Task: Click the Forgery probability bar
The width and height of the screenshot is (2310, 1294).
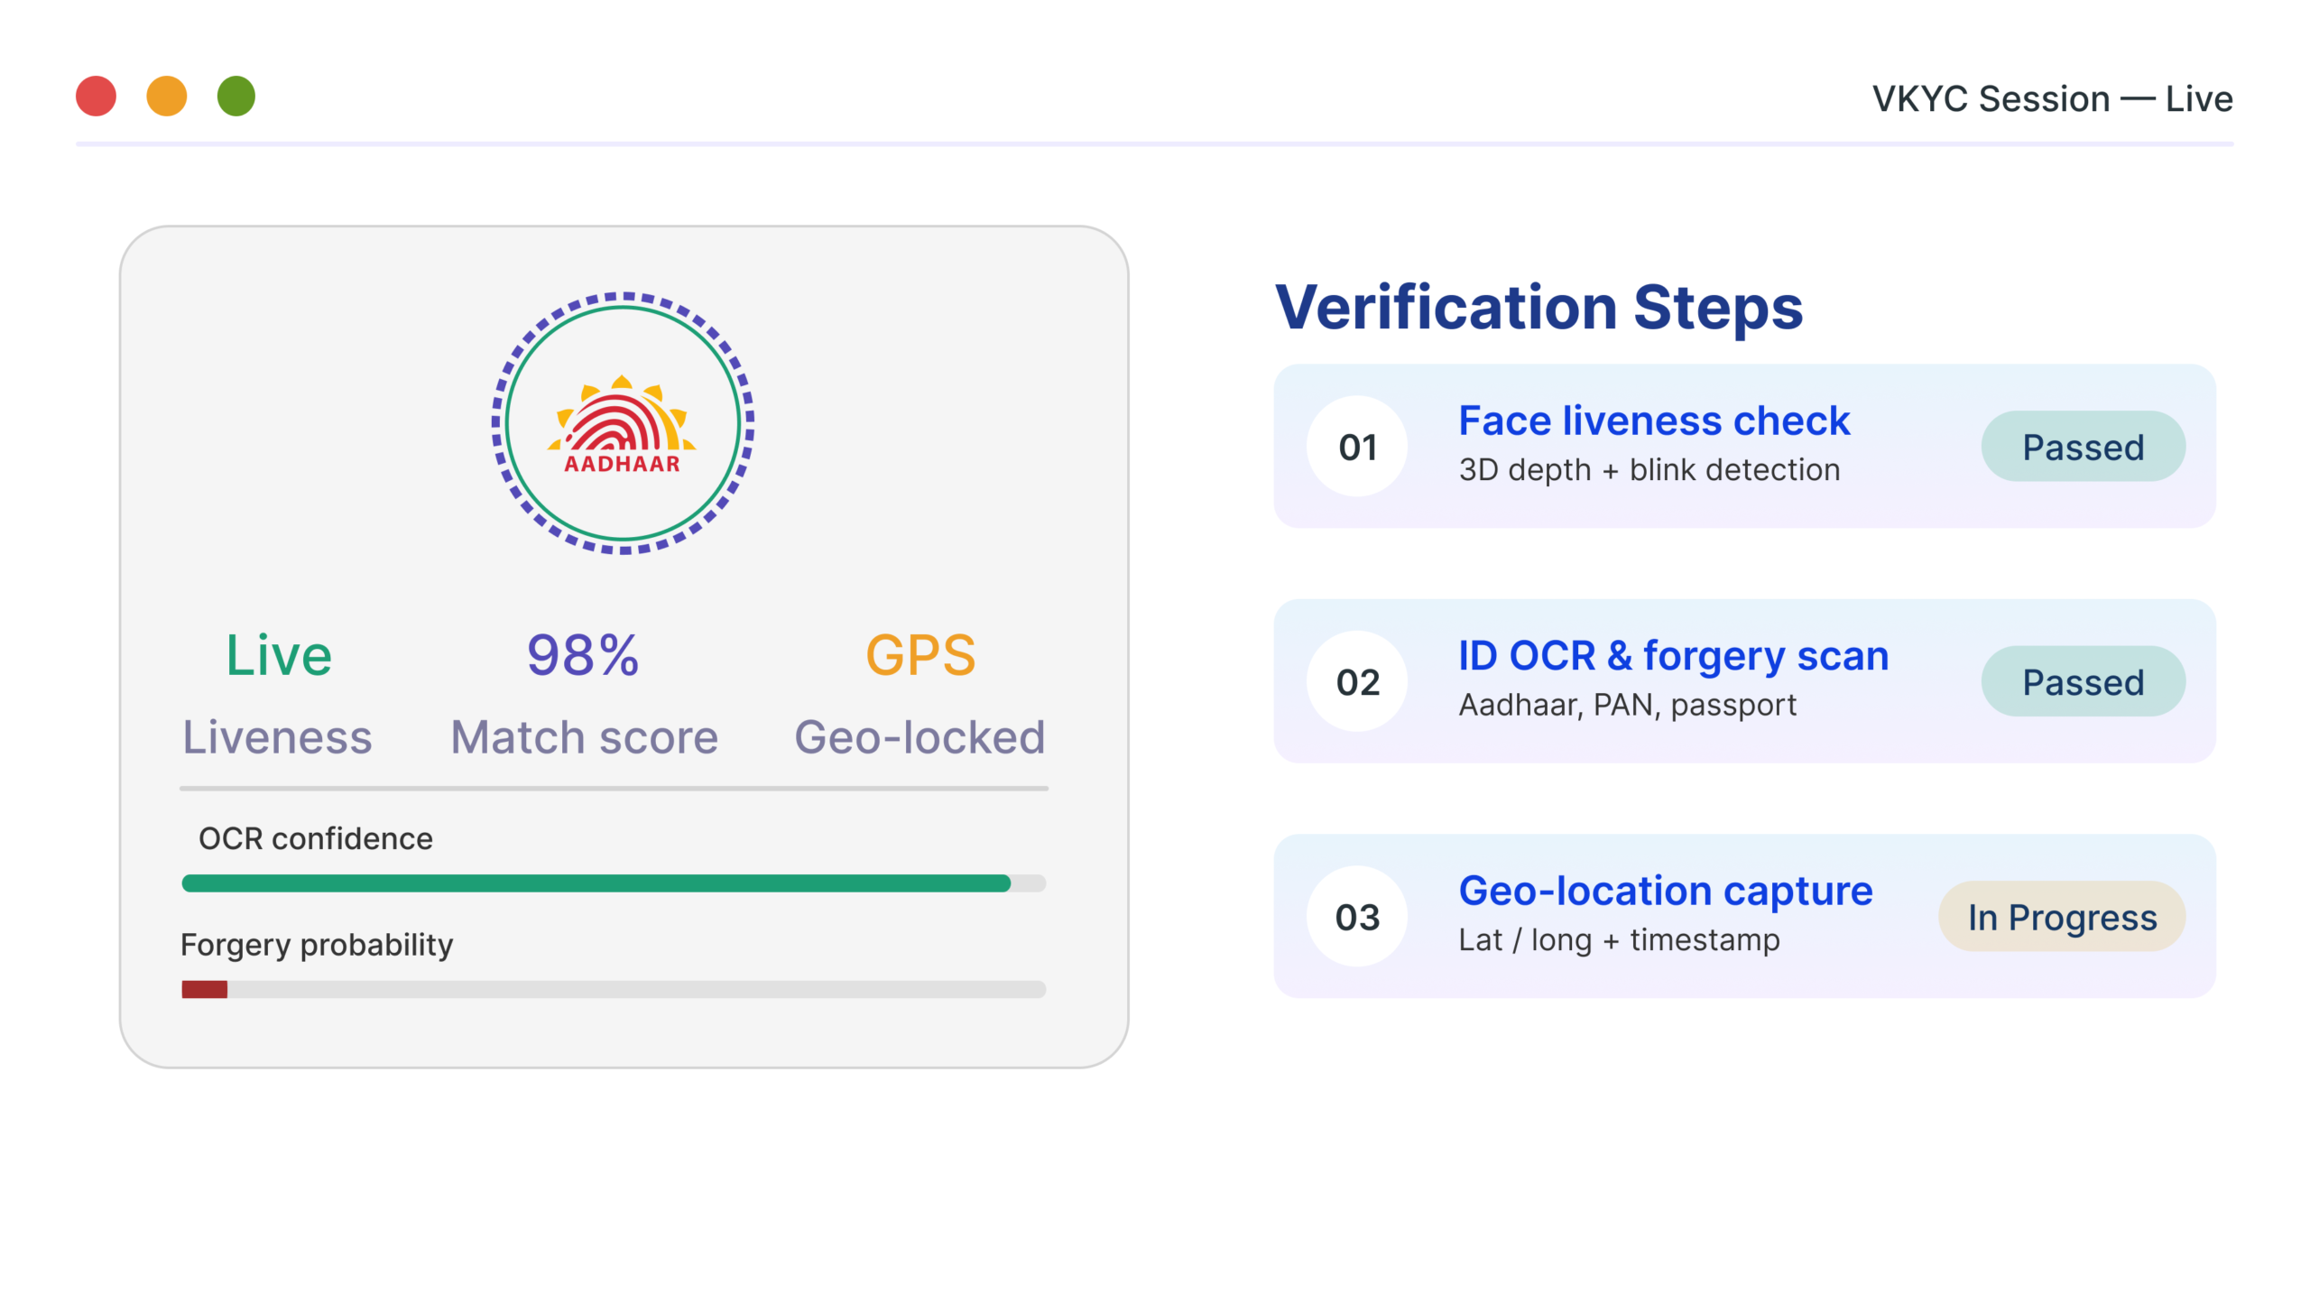Action: [614, 990]
